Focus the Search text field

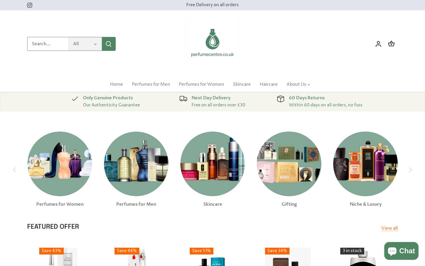click(x=48, y=44)
